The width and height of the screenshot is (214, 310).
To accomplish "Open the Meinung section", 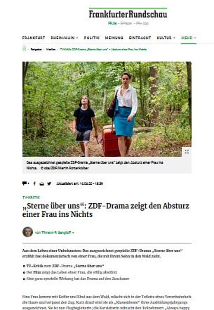I will [114, 38].
